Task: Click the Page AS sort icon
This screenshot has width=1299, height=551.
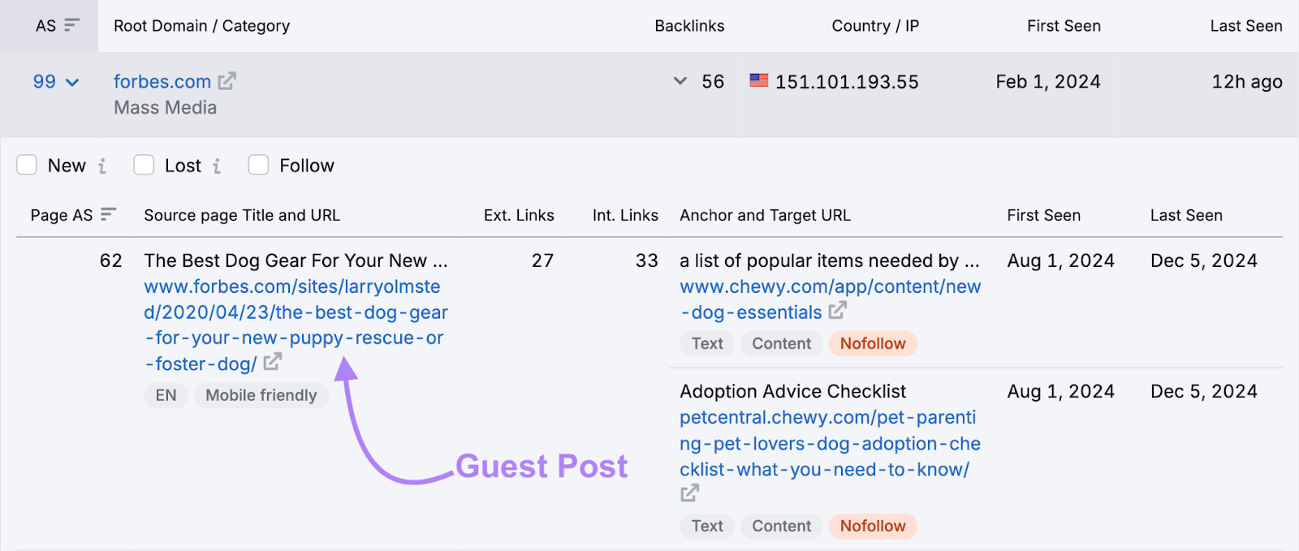Action: 109,214
